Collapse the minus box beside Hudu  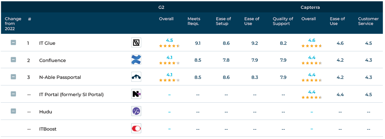coord(13,111)
